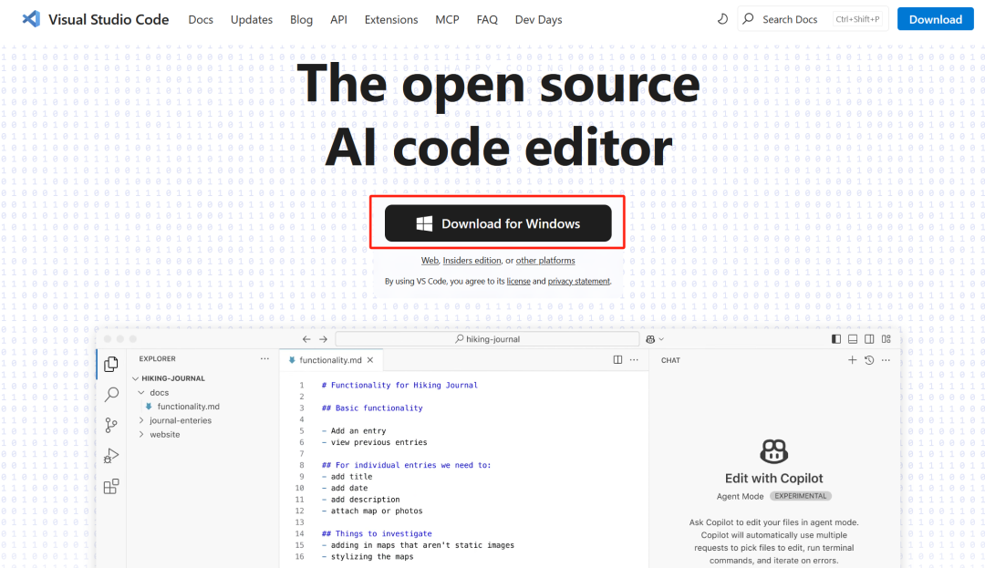This screenshot has height=568, width=985.
Task: Open the Blog nav item
Action: tap(301, 19)
